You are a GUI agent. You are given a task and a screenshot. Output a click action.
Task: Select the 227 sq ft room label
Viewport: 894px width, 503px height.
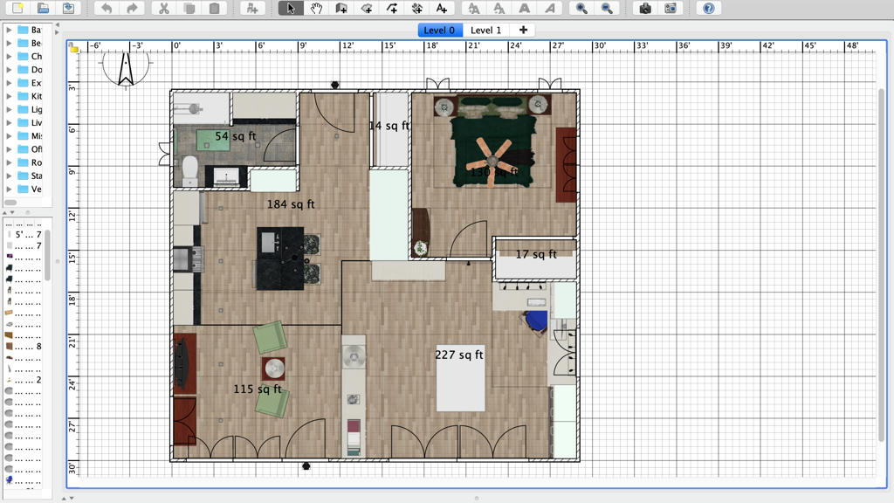pyautogui.click(x=459, y=355)
